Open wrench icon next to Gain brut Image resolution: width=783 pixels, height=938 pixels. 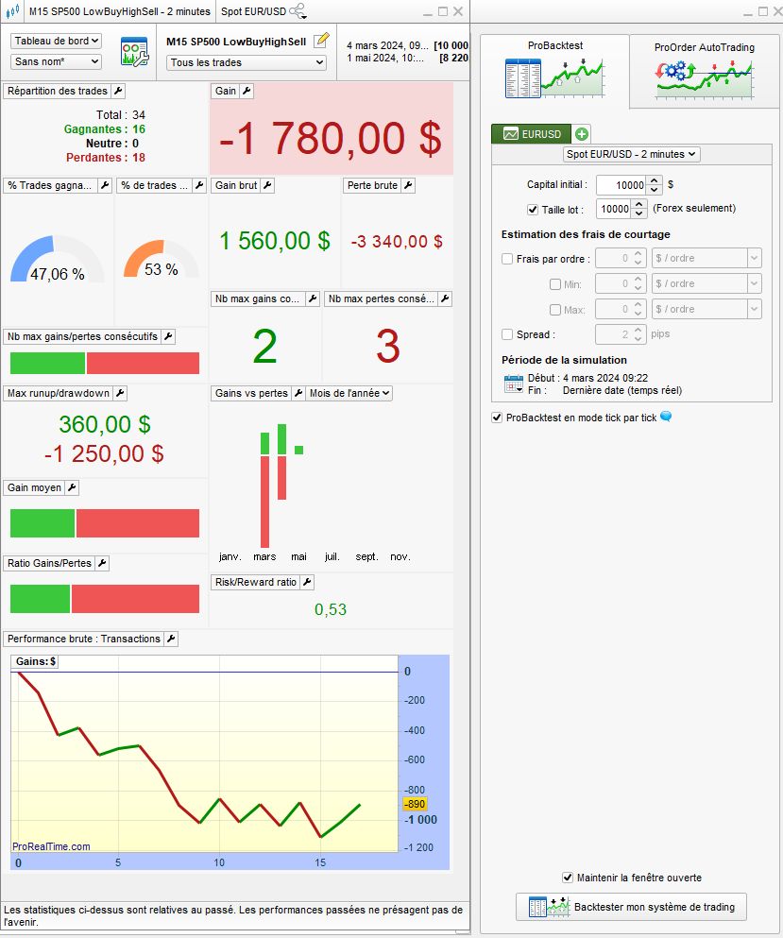click(x=268, y=185)
